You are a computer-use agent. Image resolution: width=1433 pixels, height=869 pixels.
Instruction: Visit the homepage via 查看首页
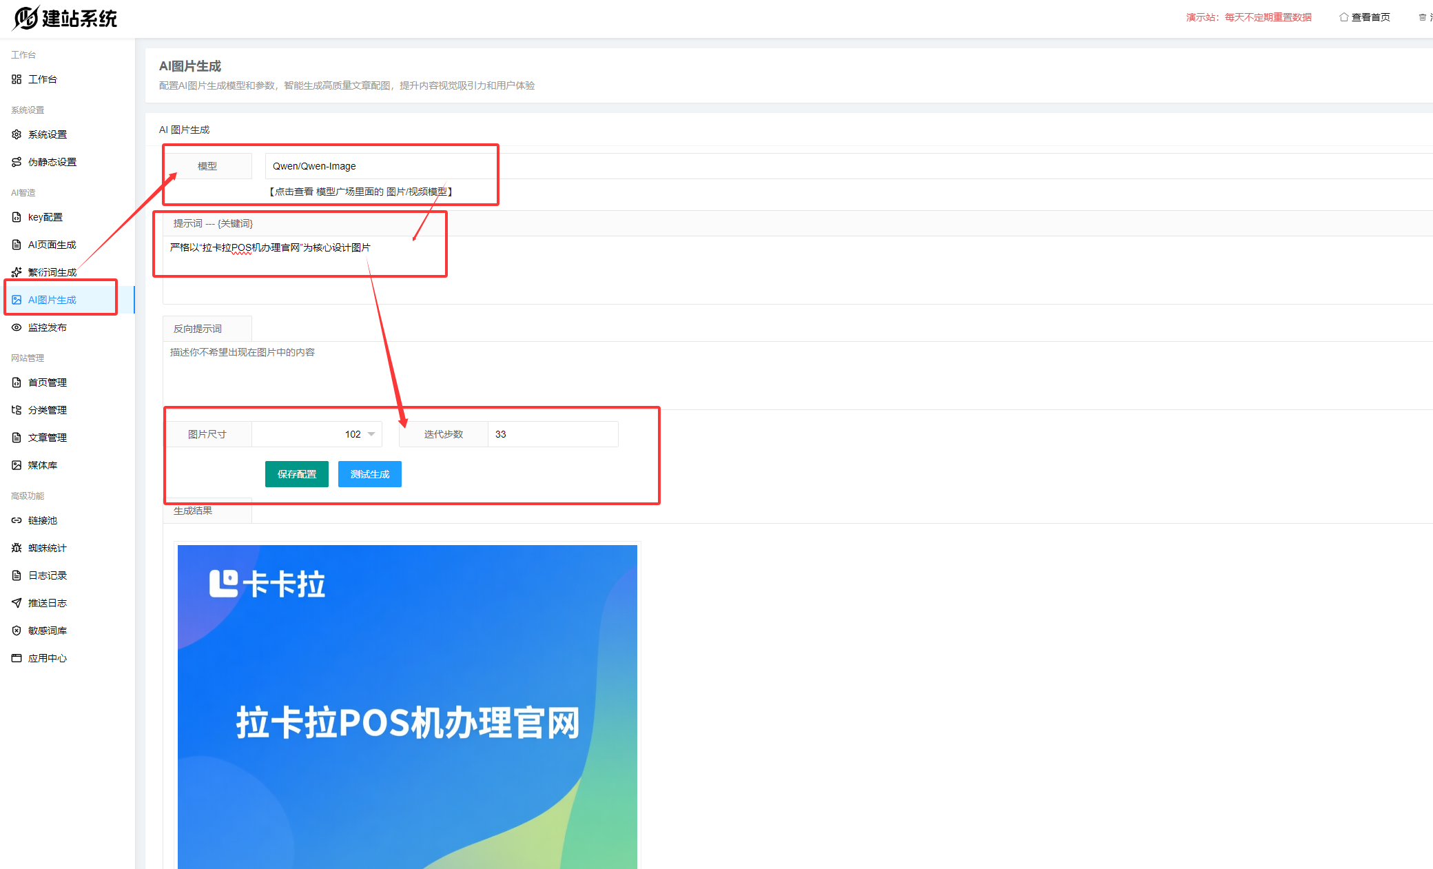pyautogui.click(x=1364, y=17)
